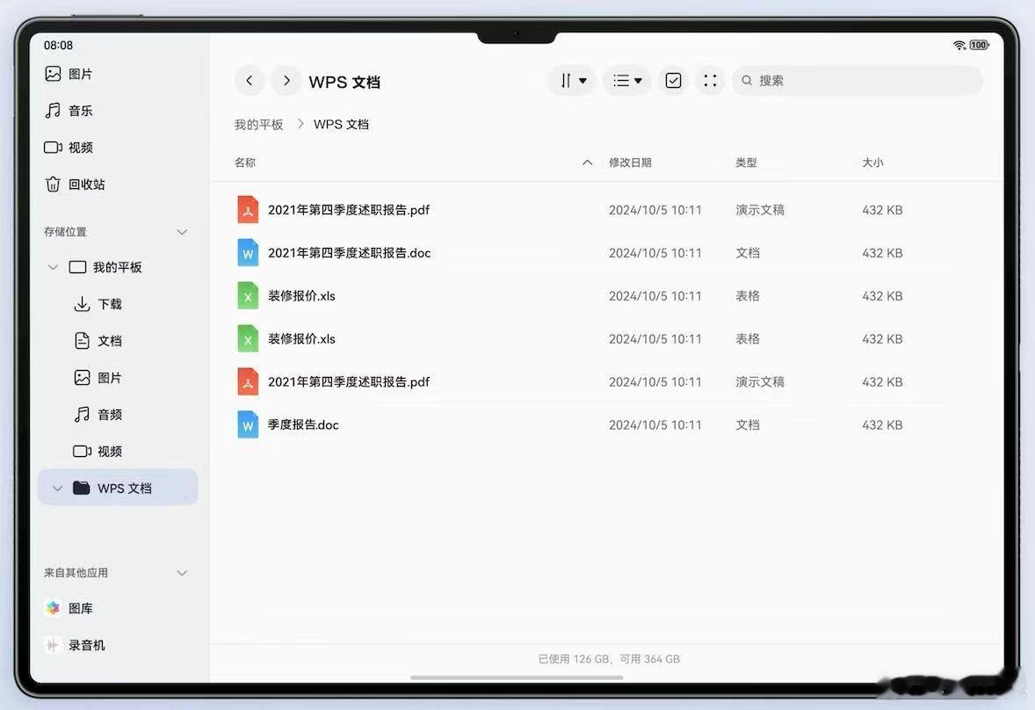The image size is (1035, 710).
Task: Click the tablet icon beside 我的平板
Action: click(x=78, y=267)
